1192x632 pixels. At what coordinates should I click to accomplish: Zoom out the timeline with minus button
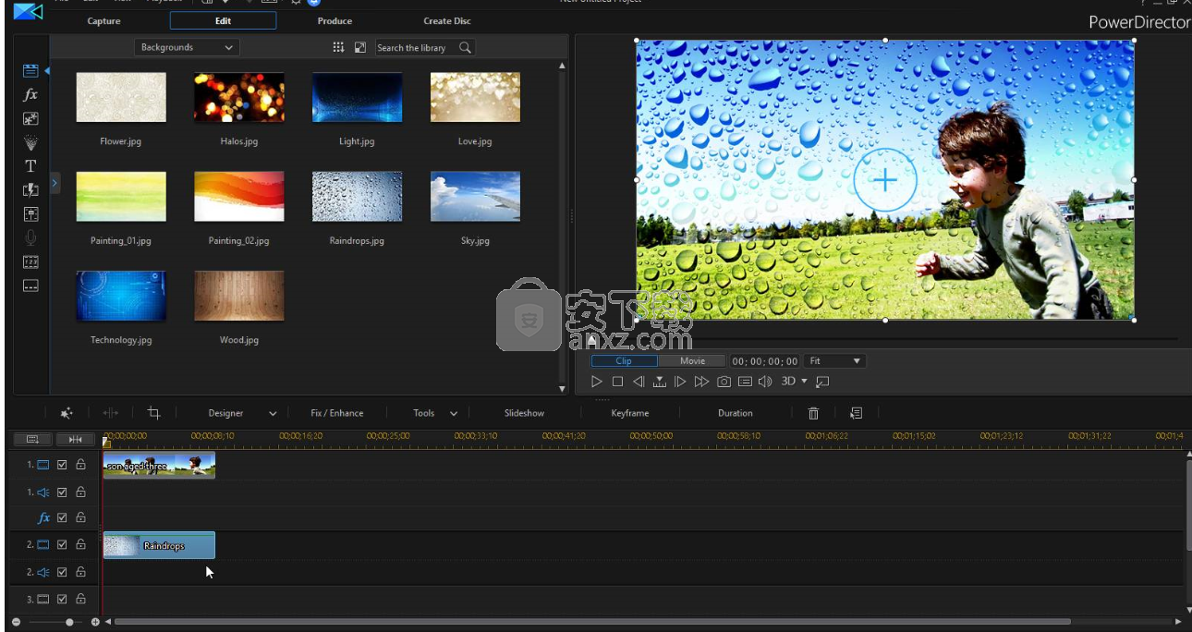[x=16, y=622]
